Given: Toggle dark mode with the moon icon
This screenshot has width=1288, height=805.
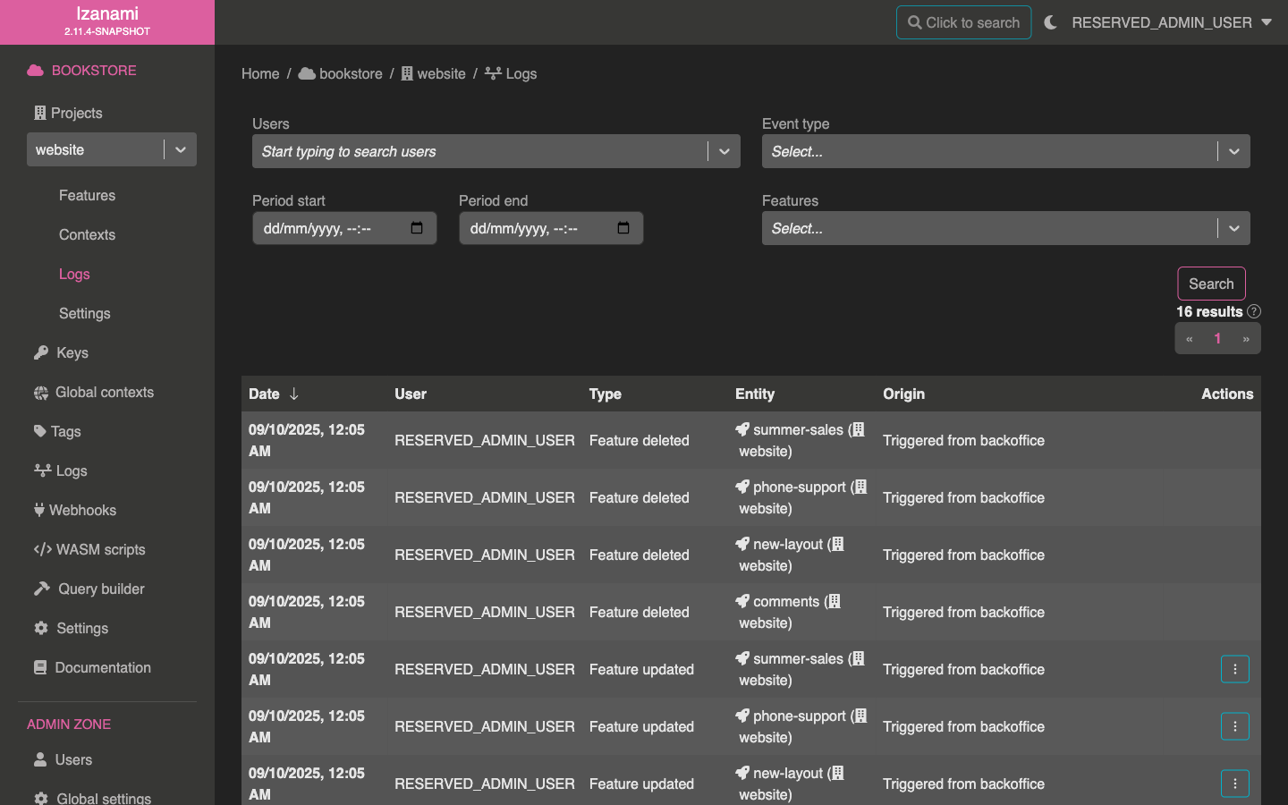Looking at the screenshot, I should point(1050,22).
